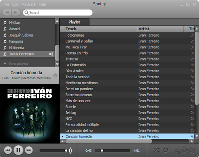Click the music note icon beside Fangoria
199x157 pixels.
pyautogui.click(x=5, y=42)
